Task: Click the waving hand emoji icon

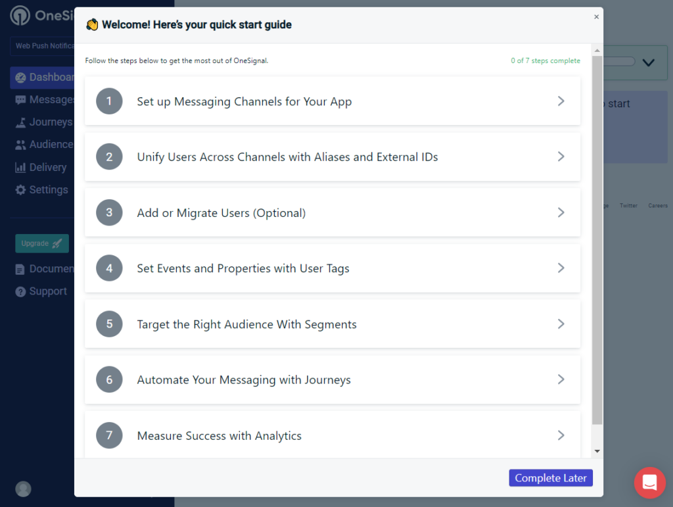Action: tap(92, 25)
